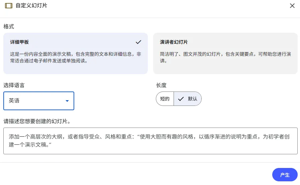
Task: Click the checkmark on 详细甲板 card
Action: pos(138,42)
